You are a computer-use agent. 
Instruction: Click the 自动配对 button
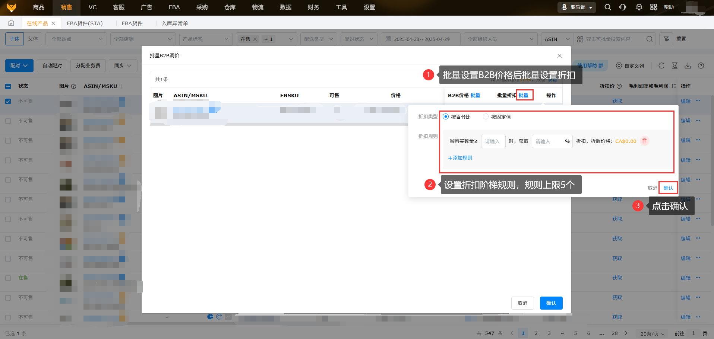(x=52, y=65)
